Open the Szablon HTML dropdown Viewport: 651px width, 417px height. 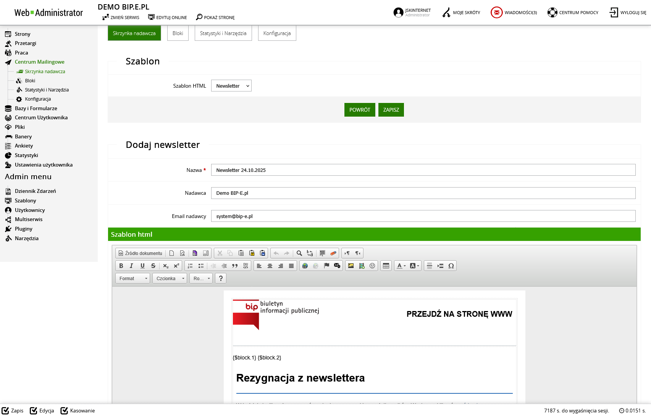click(231, 86)
